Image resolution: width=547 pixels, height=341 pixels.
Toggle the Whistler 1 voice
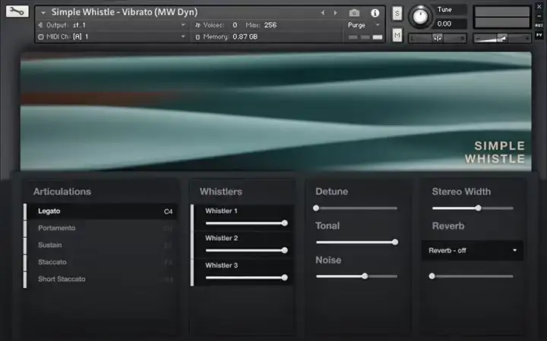(192, 217)
